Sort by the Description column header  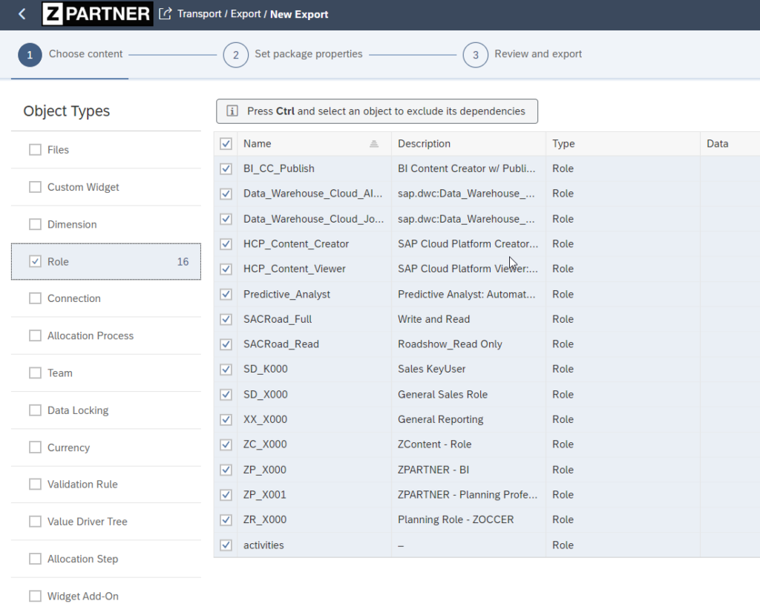[x=424, y=144]
